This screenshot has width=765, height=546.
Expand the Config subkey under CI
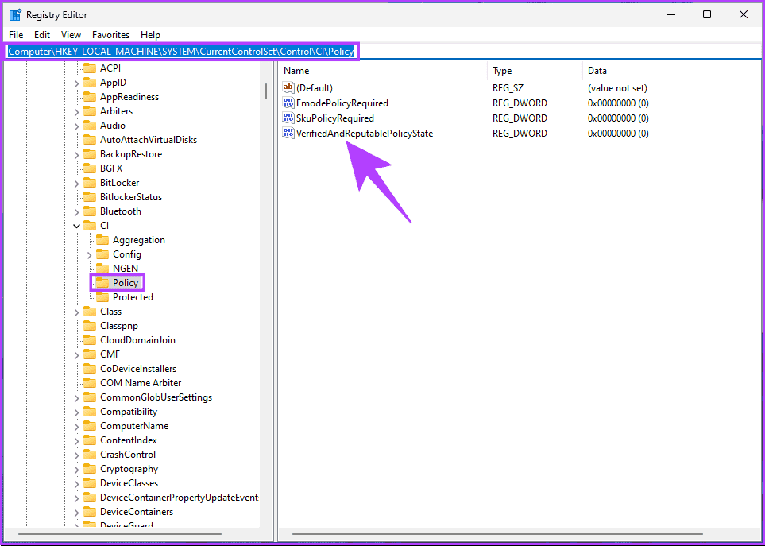[90, 254]
